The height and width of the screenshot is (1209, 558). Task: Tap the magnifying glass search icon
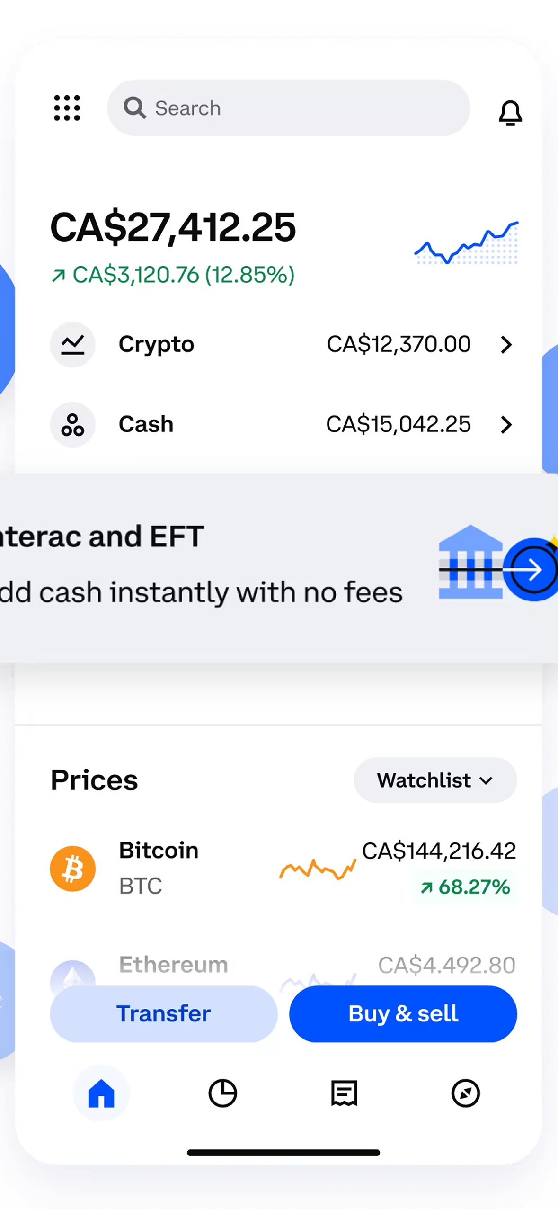click(x=134, y=108)
